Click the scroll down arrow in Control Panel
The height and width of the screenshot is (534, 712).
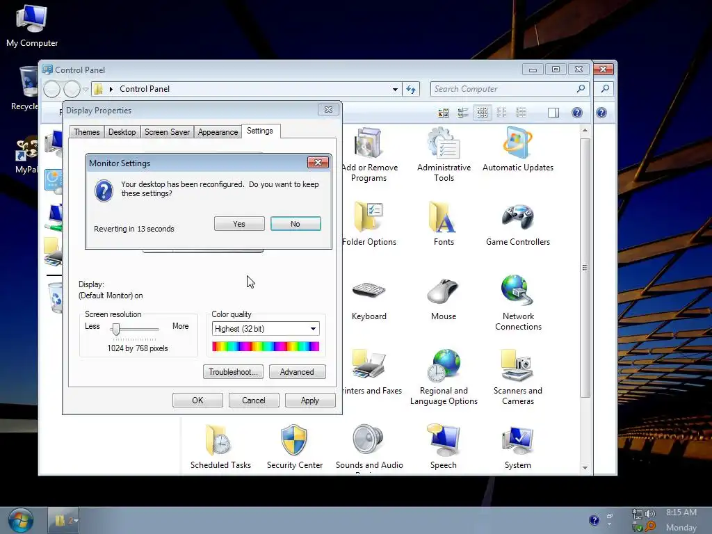[585, 468]
